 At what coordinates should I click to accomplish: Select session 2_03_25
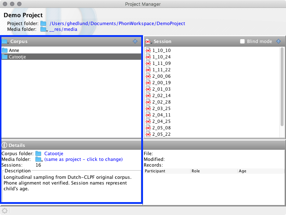pyautogui.click(x=161, y=109)
